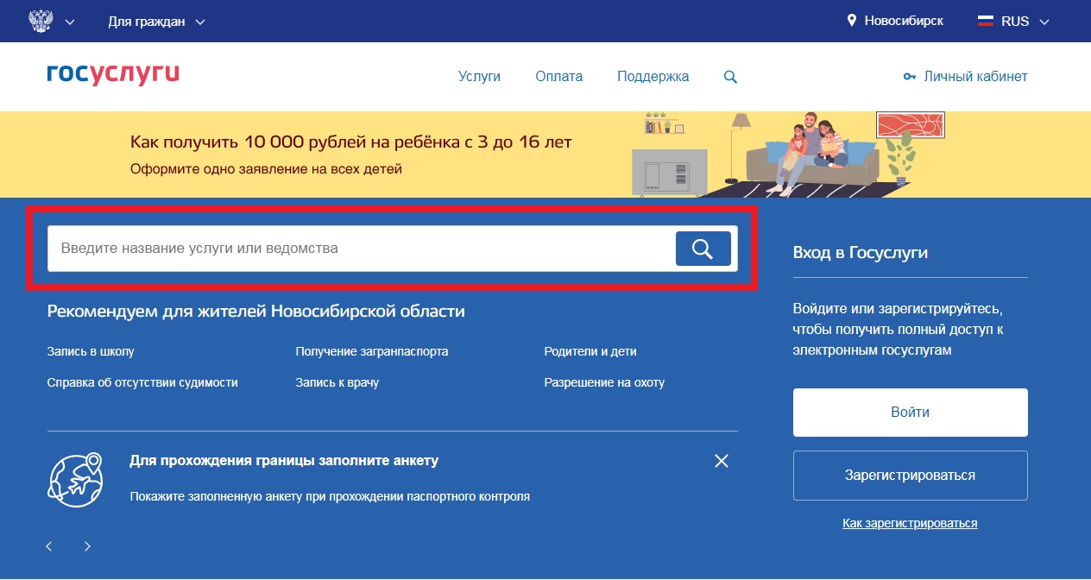
Task: Open the Оплата menu item
Action: pos(558,76)
